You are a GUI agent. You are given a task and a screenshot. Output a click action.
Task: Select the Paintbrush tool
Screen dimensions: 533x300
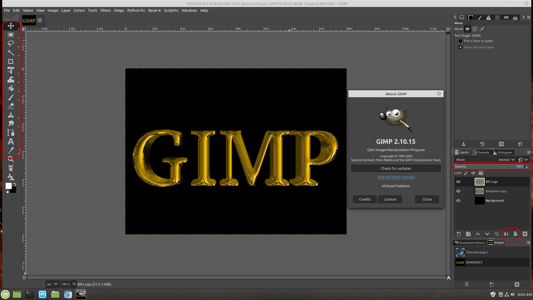(11, 97)
